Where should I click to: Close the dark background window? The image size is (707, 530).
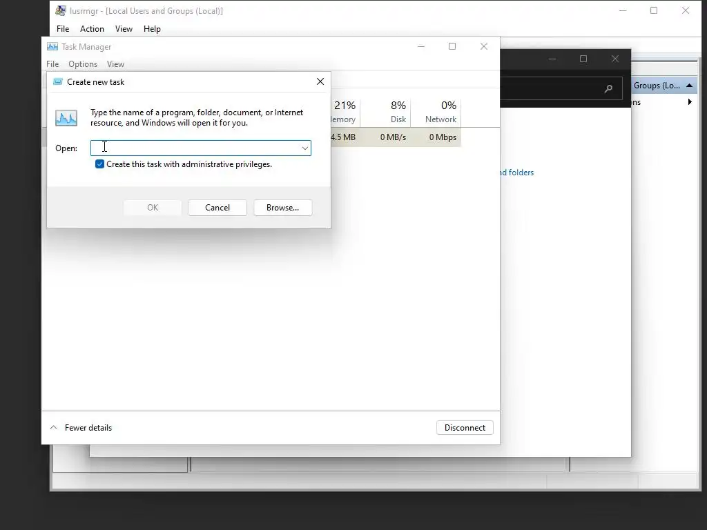[615, 59]
